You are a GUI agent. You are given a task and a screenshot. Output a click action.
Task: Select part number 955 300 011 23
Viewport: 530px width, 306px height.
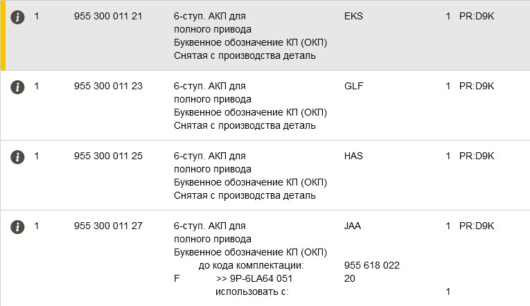(x=108, y=86)
